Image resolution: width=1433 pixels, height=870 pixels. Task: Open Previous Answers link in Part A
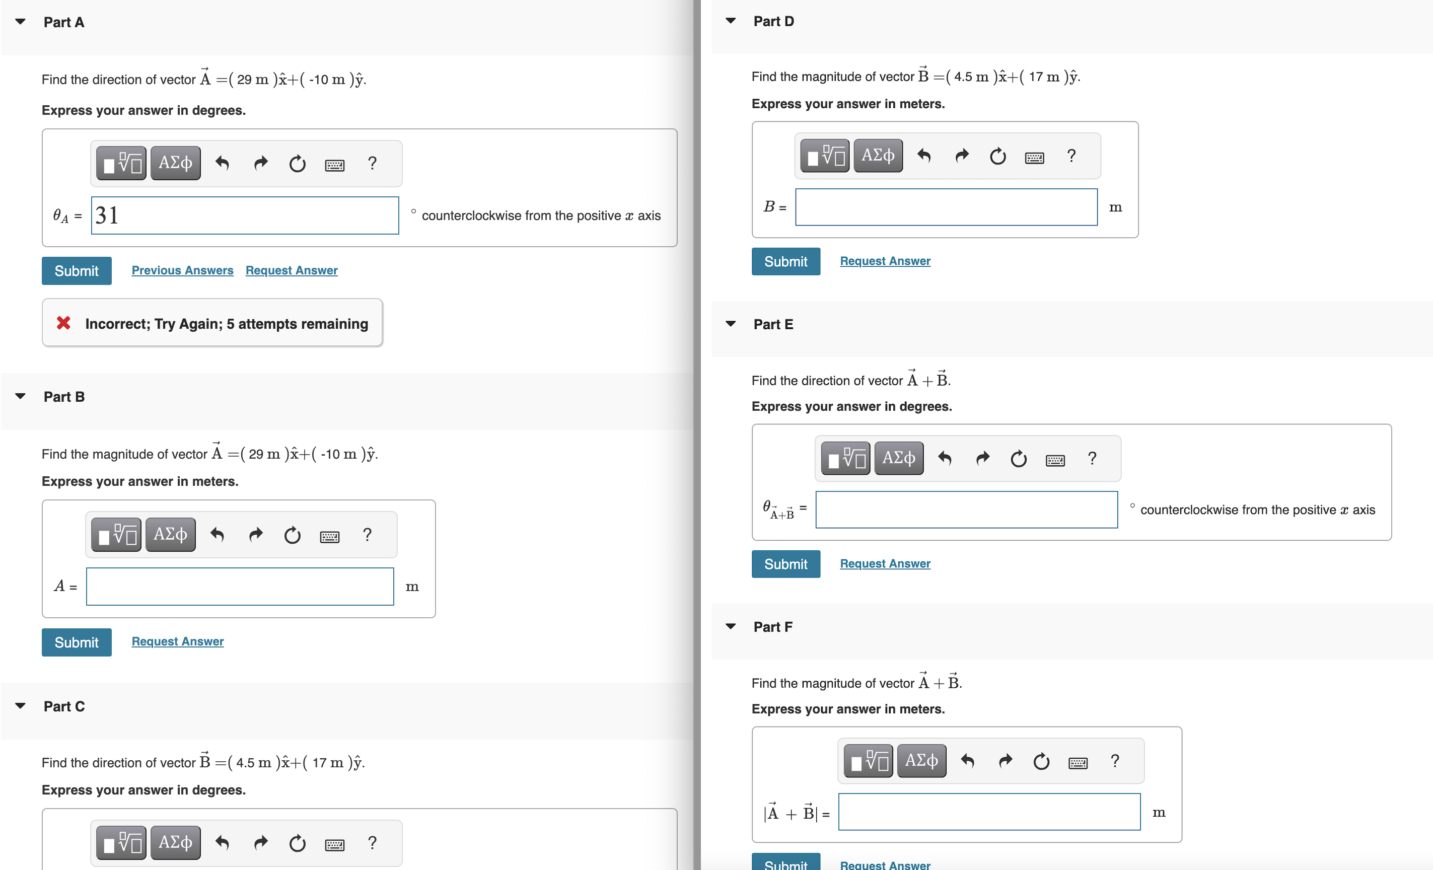182,270
